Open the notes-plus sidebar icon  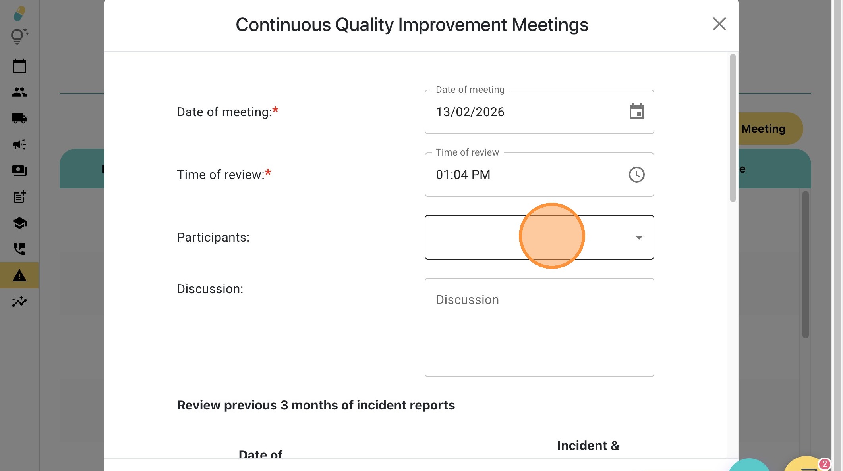pyautogui.click(x=19, y=197)
